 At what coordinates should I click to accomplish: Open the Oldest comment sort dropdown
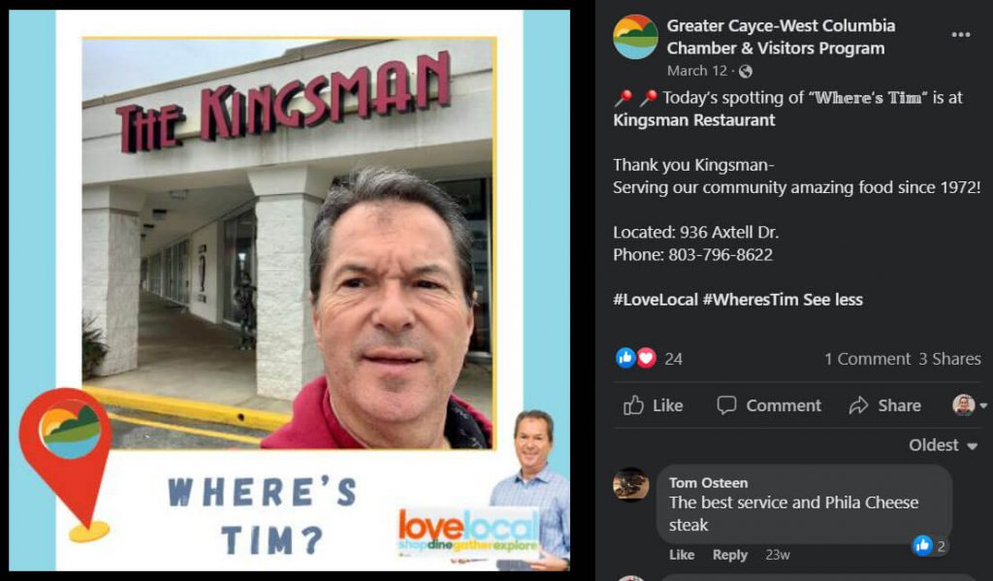(943, 445)
